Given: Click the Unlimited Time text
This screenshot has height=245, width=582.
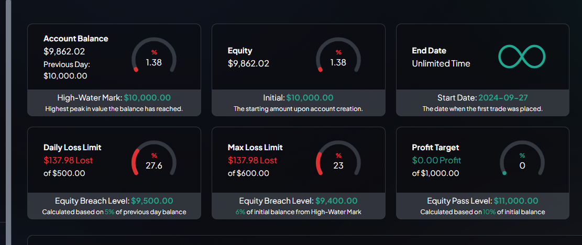Looking at the screenshot, I should point(441,63).
